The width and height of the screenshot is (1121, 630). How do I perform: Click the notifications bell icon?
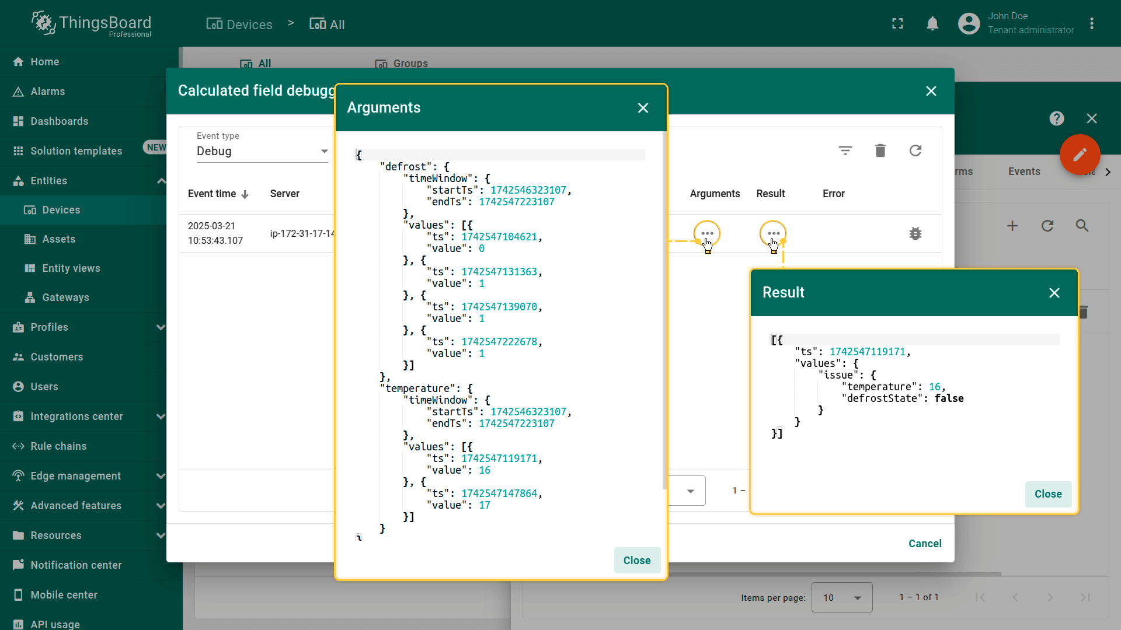click(x=932, y=24)
